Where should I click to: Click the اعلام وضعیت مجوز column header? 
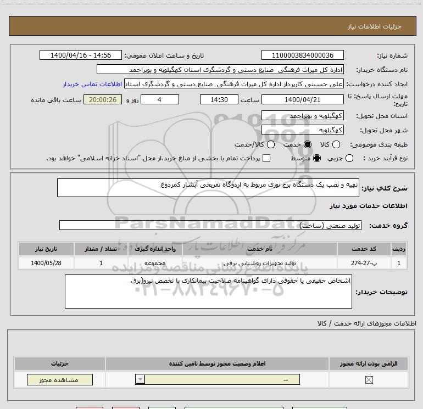(217, 363)
